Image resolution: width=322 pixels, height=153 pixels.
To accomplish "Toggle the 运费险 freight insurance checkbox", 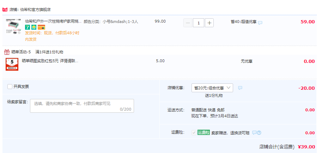I will point(194,133).
